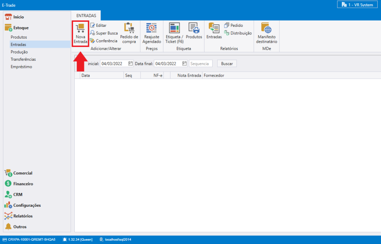The image size is (381, 244).
Task: Sort by the Data column header
Action: (x=102, y=75)
